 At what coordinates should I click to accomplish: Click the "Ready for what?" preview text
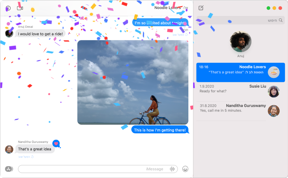pyautogui.click(x=213, y=91)
